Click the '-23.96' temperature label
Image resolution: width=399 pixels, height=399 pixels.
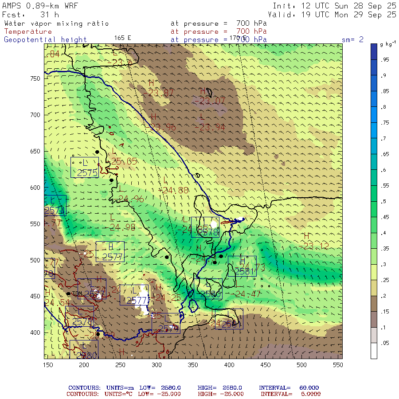coord(161,127)
